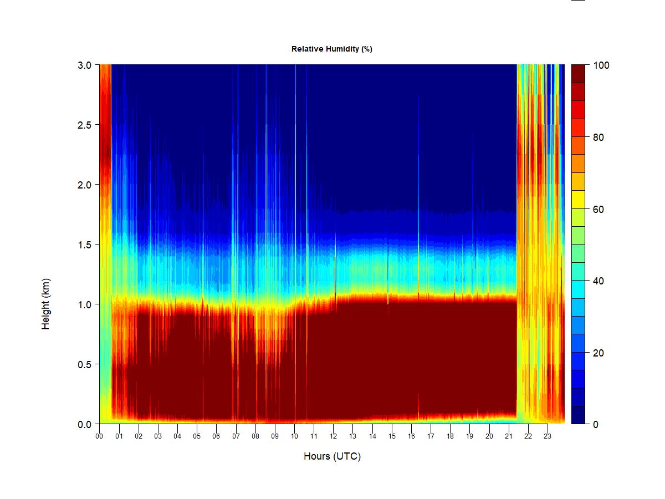Click the 07 hour tick label

pos(236,436)
